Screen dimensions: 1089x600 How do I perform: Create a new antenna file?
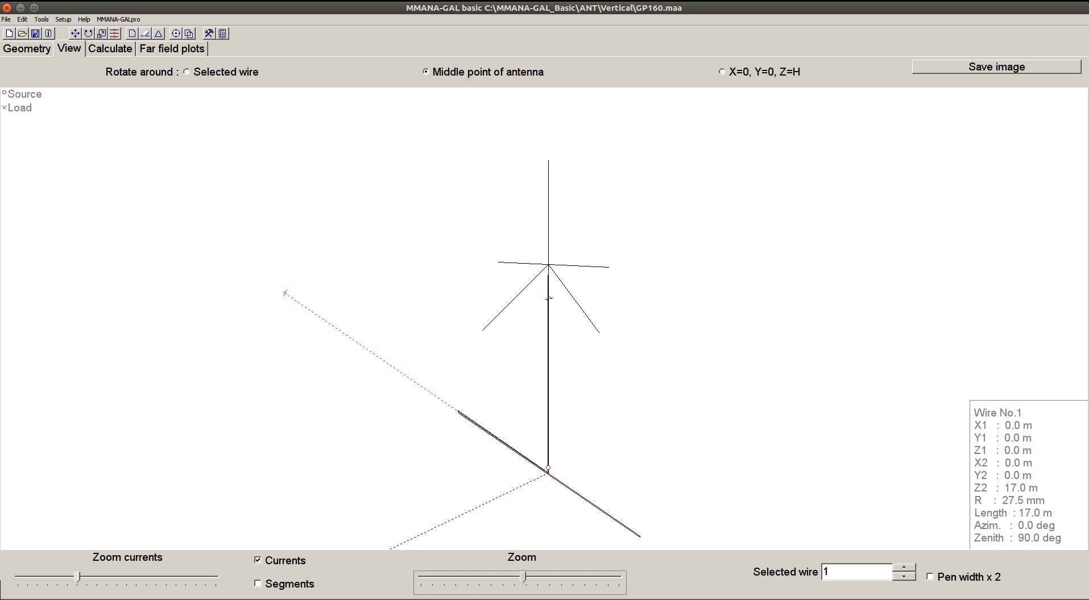(9, 33)
